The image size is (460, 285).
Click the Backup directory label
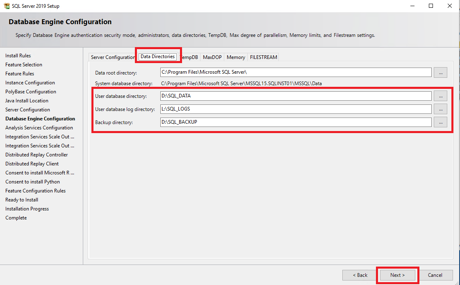coord(114,122)
